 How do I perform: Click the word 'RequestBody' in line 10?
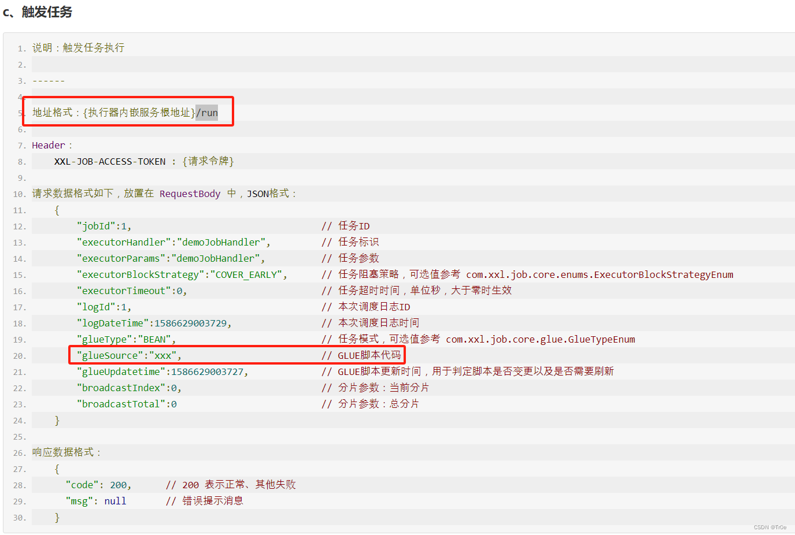[x=190, y=194]
